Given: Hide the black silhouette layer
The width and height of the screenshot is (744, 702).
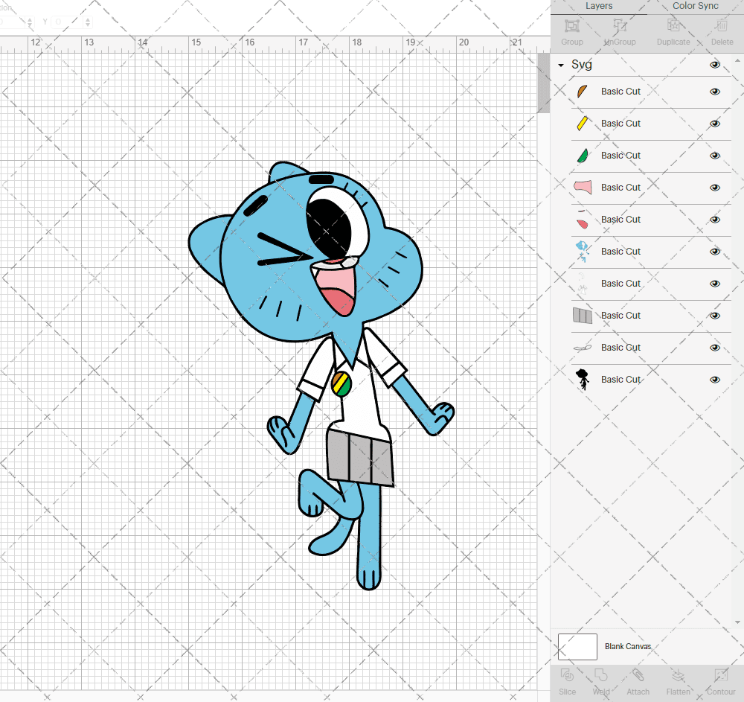Looking at the screenshot, I should pos(714,380).
